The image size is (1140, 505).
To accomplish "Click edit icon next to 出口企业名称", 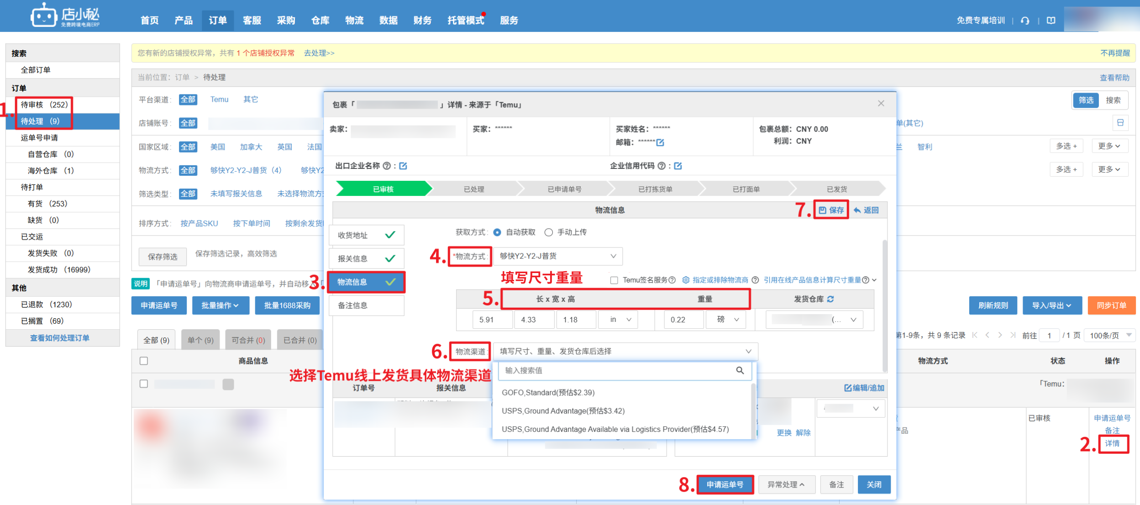I will click(x=403, y=166).
